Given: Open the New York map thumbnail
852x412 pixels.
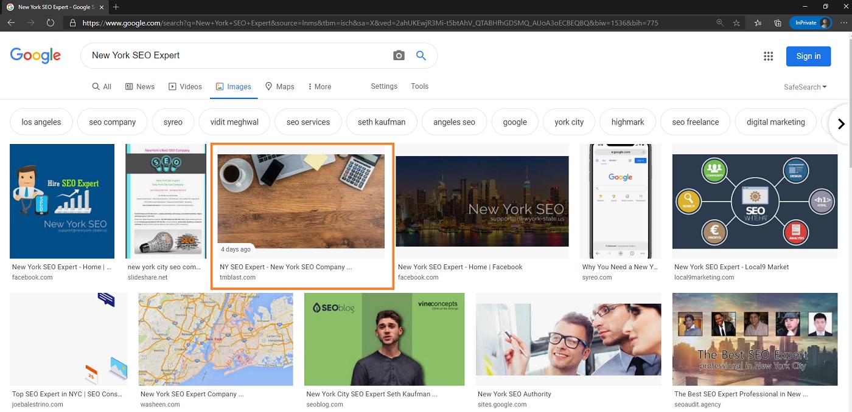Looking at the screenshot, I should click(216, 339).
